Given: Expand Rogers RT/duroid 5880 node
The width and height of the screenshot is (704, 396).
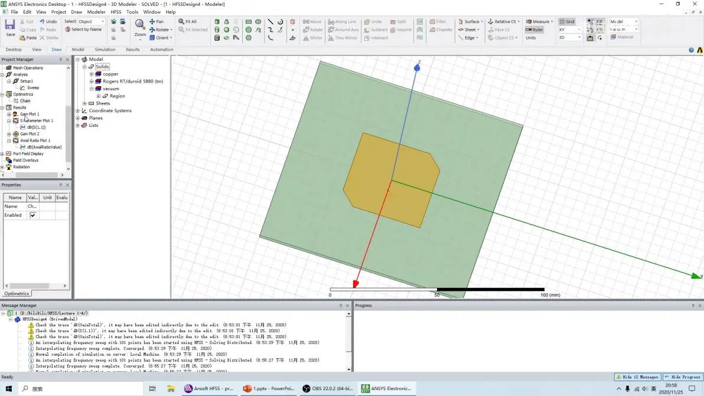Looking at the screenshot, I should point(92,81).
